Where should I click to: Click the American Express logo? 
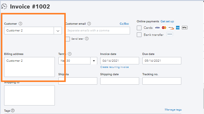pyautogui.click(x=178, y=28)
